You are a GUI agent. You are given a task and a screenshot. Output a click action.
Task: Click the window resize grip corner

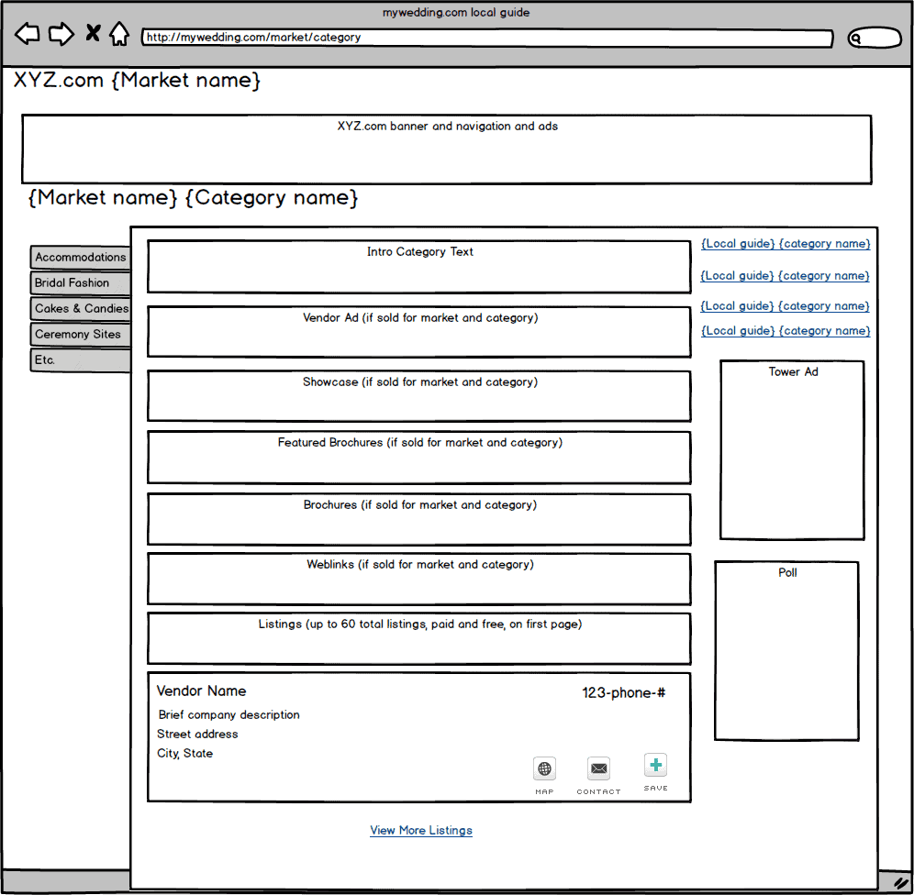click(900, 882)
